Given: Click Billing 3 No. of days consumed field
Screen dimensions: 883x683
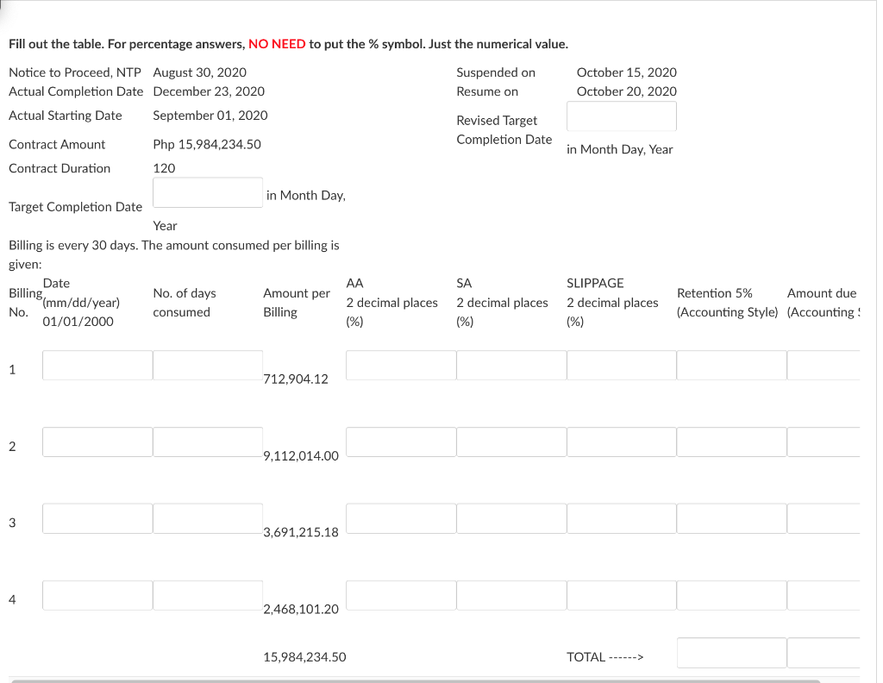Looking at the screenshot, I should (x=207, y=518).
